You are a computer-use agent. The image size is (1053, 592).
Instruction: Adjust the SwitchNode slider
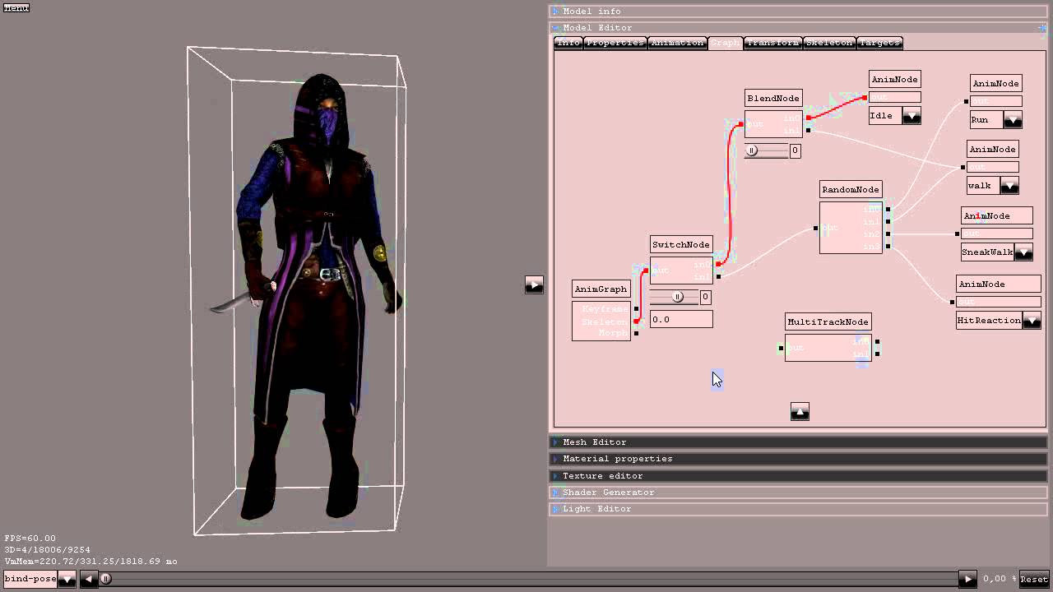(675, 297)
